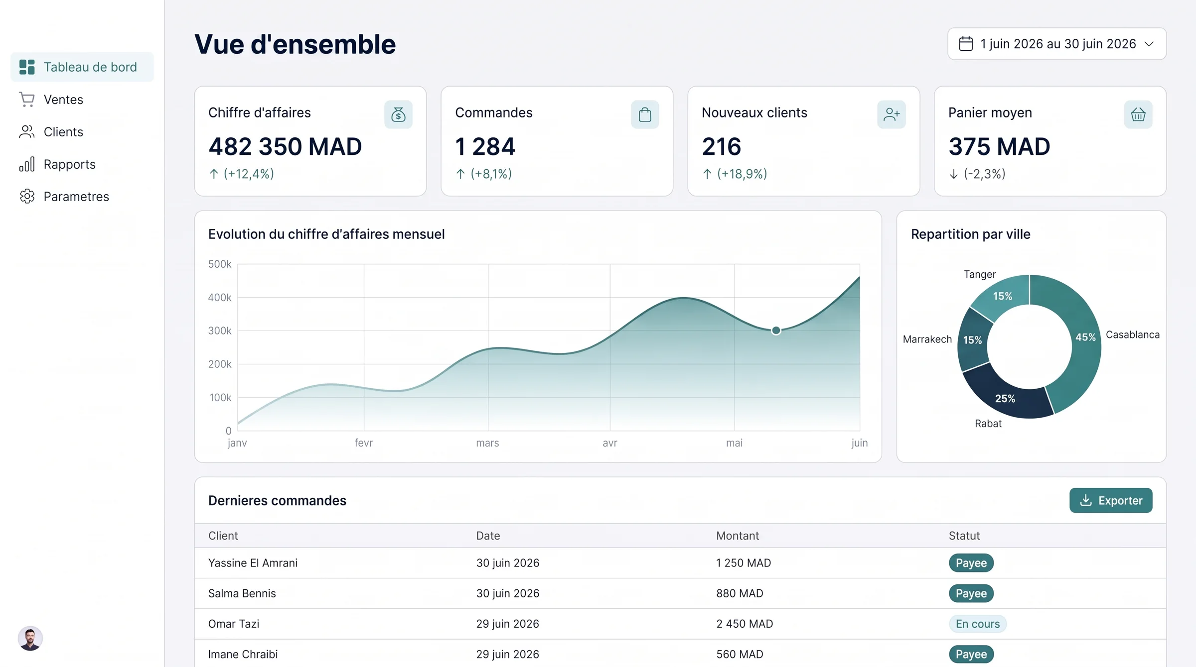The width and height of the screenshot is (1196, 667).
Task: Click the up arrow next to +18,9%
Action: pyautogui.click(x=707, y=174)
